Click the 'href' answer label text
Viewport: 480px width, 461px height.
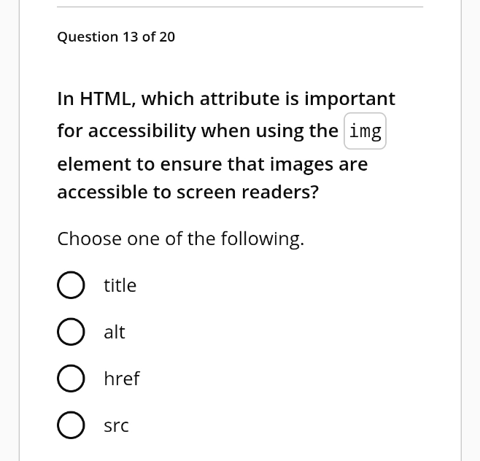[122, 379]
